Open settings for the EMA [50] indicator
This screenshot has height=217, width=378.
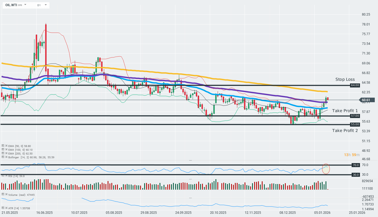click(x=3, y=146)
